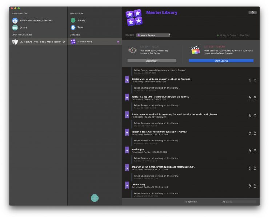Revert to 'Version 1 done' commit
269x218 pixels.
[250, 133]
